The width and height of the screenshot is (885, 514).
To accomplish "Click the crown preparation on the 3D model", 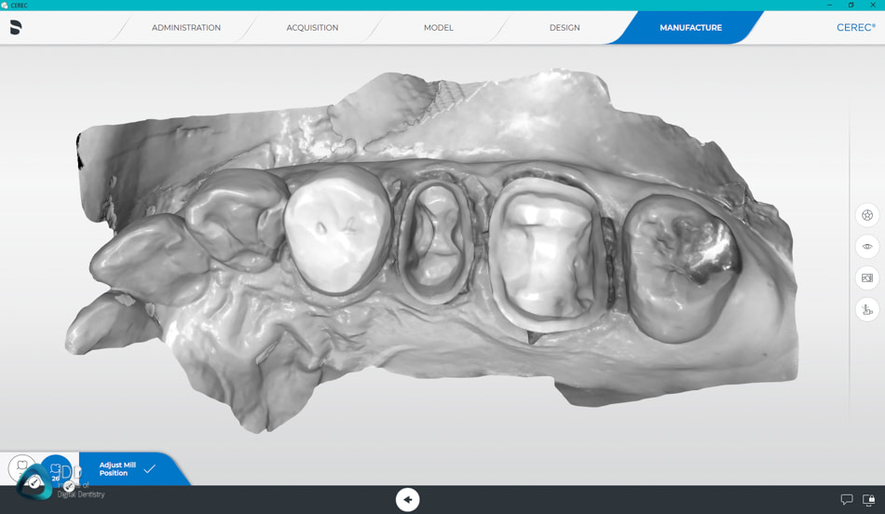I will point(543,253).
